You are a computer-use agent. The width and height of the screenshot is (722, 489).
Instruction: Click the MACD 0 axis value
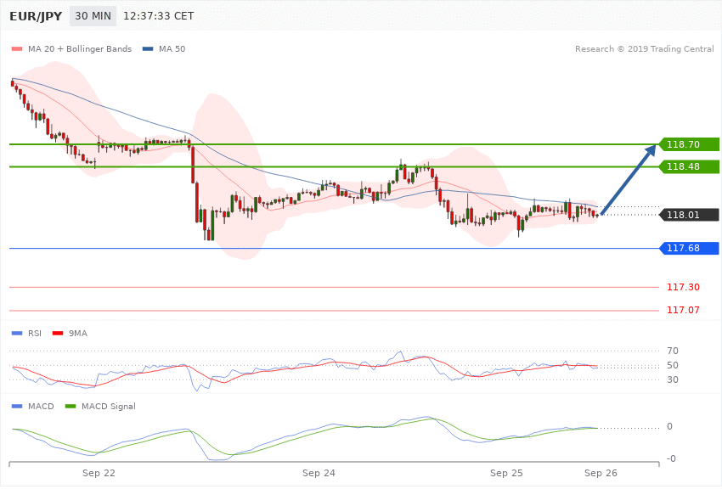(x=669, y=426)
